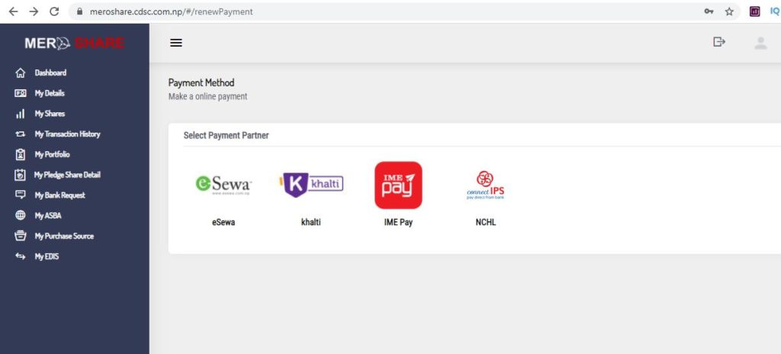This screenshot has width=781, height=354.
Task: Click the NCHL text label
Action: [x=486, y=222]
